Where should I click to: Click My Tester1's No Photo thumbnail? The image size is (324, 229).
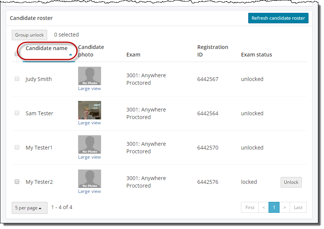(x=89, y=145)
